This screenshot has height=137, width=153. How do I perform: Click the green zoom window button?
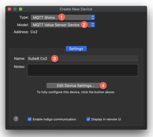[21, 9]
